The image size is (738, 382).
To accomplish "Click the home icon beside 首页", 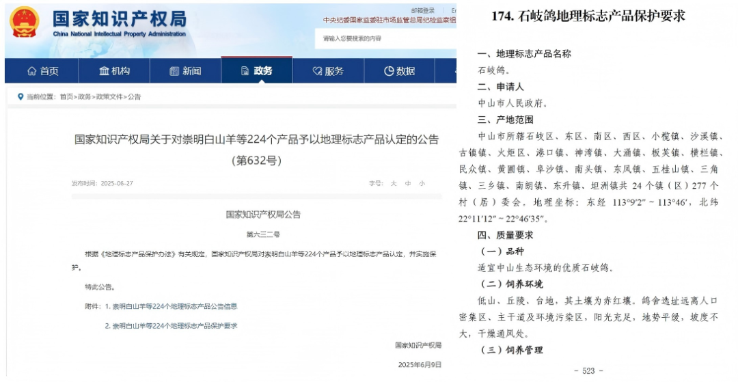I will click(x=31, y=71).
